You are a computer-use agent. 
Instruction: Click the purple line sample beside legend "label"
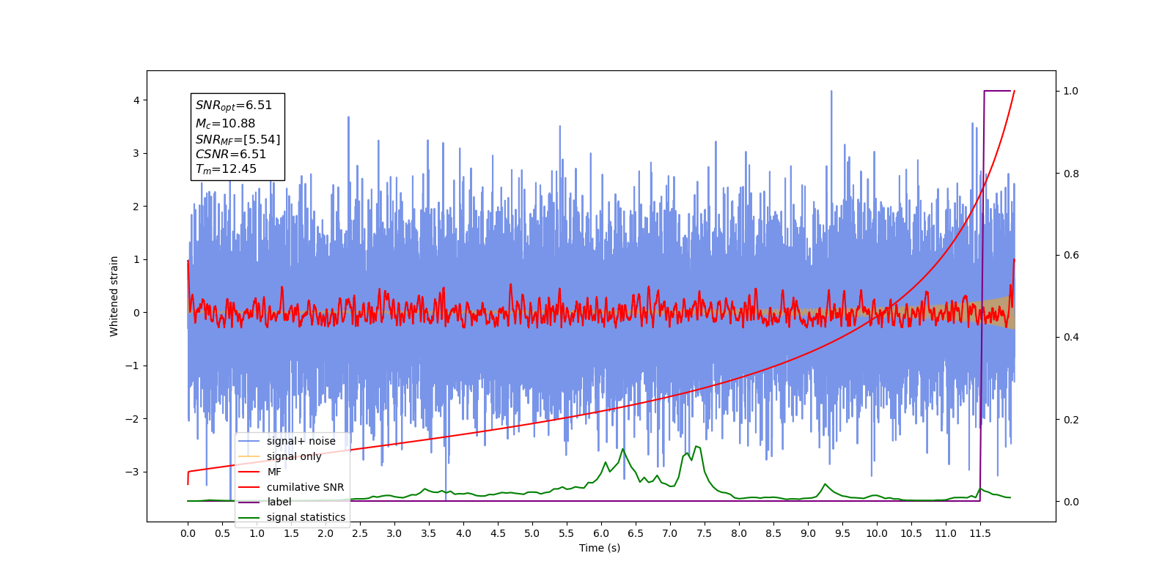[249, 502]
